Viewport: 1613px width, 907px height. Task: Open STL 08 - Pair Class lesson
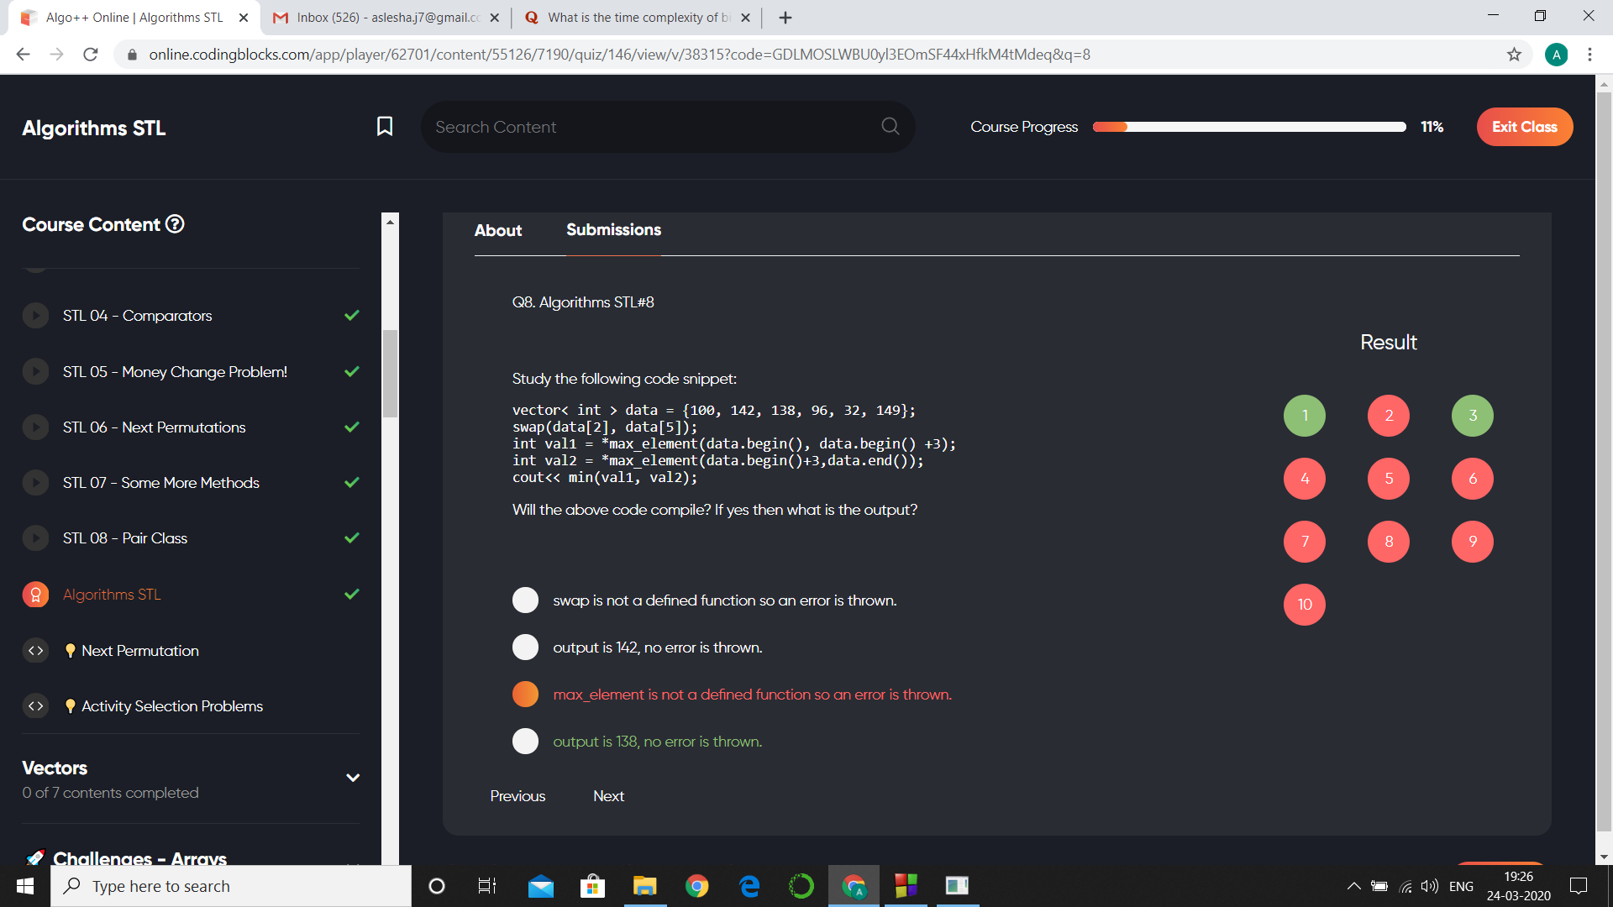125,538
